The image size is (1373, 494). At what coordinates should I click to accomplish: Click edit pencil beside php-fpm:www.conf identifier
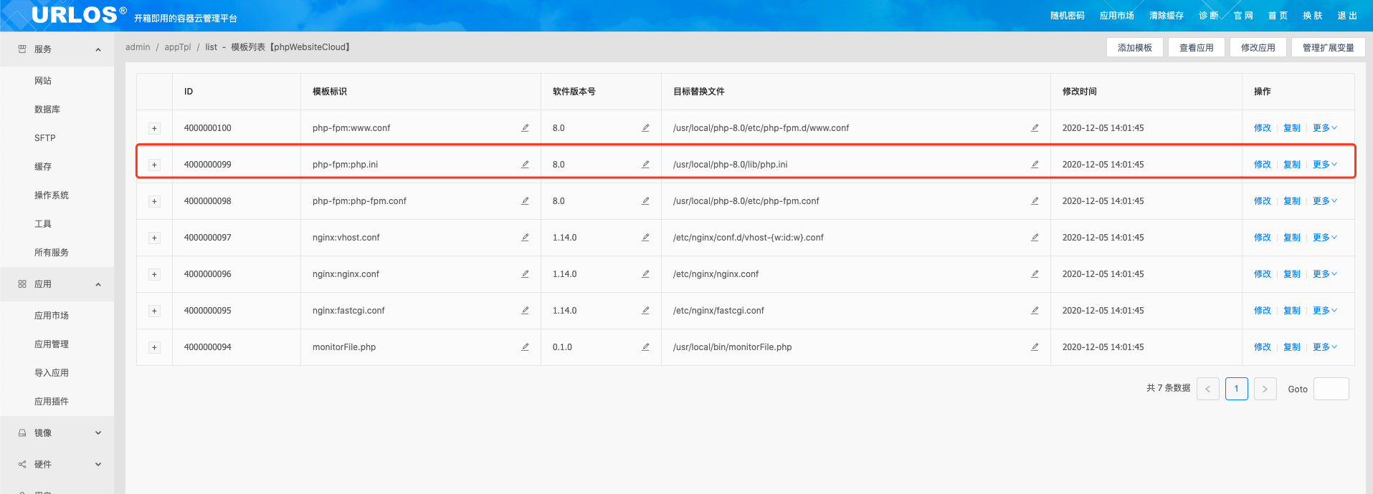tap(525, 128)
